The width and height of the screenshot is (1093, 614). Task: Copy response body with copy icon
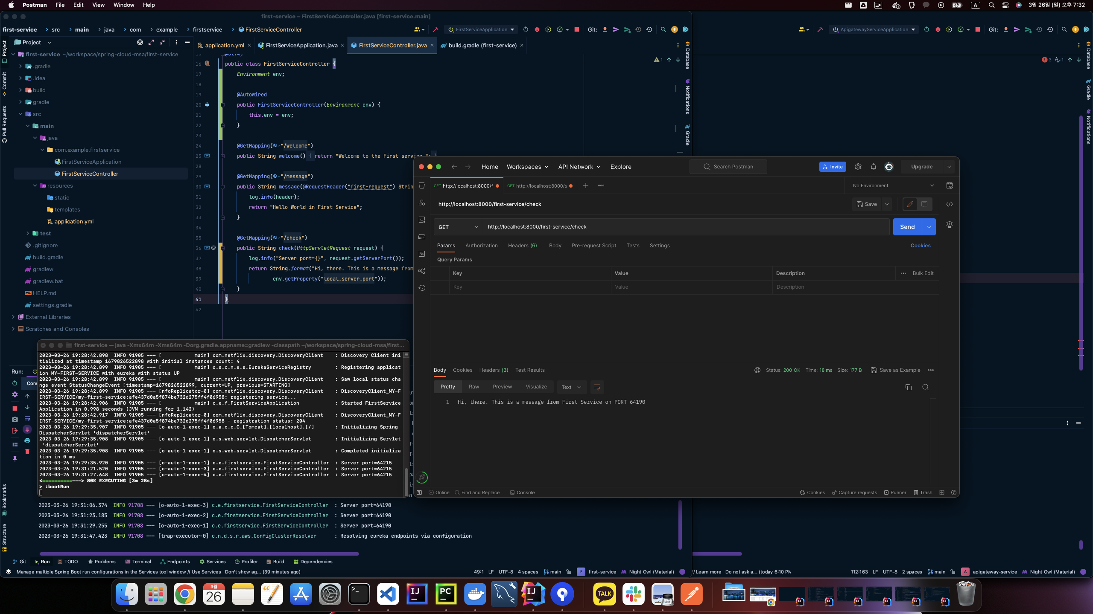click(x=908, y=387)
